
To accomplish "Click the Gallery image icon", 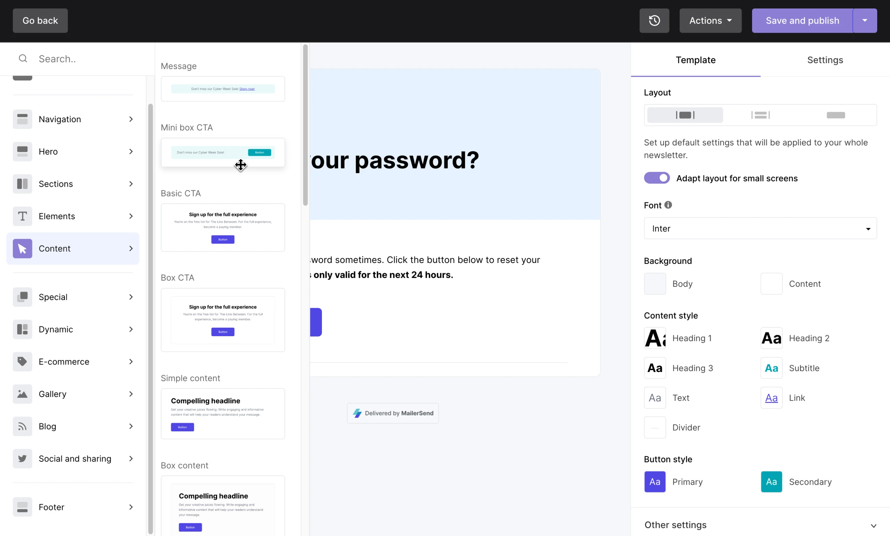I will coord(22,394).
